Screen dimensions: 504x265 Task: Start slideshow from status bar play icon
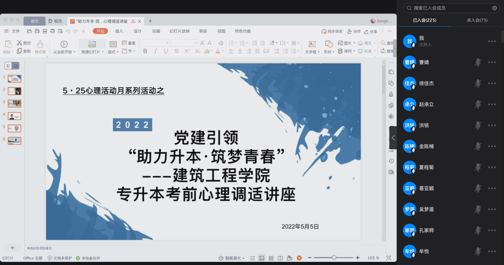click(299, 258)
